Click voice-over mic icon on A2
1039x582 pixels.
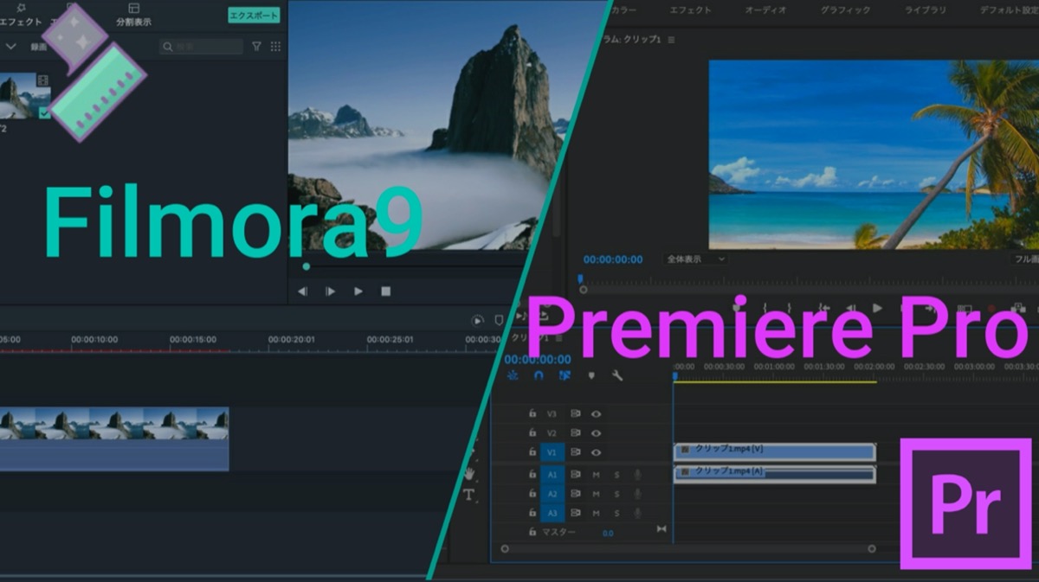pyautogui.click(x=637, y=494)
